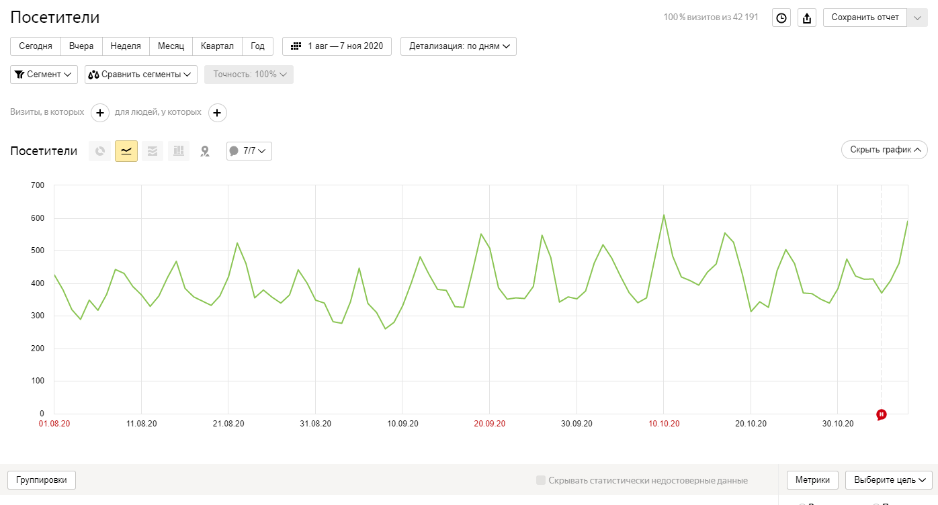Switch to the line chart view icon

(126, 151)
